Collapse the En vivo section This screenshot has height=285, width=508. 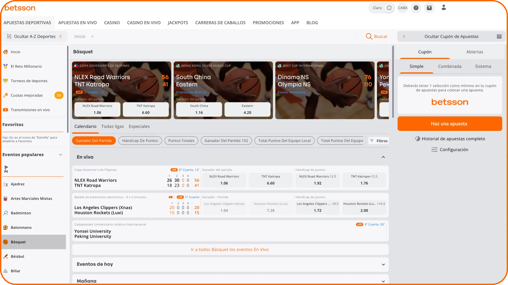tap(383, 157)
